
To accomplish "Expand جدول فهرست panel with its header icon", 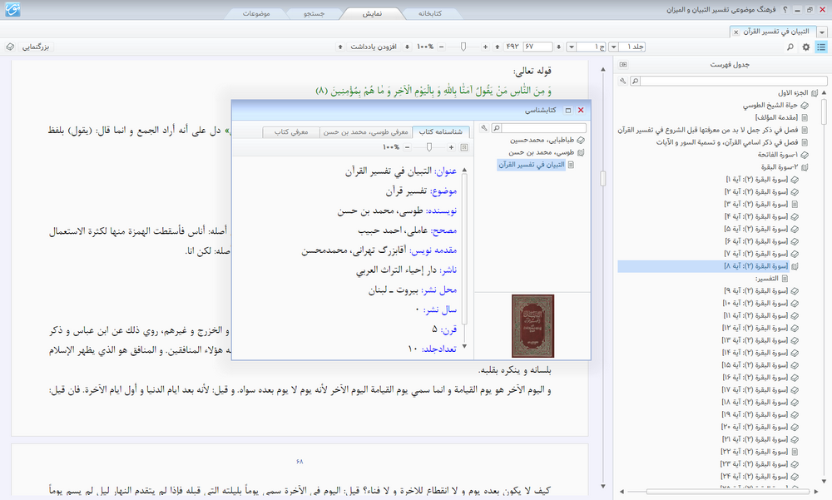I will pyautogui.click(x=623, y=64).
